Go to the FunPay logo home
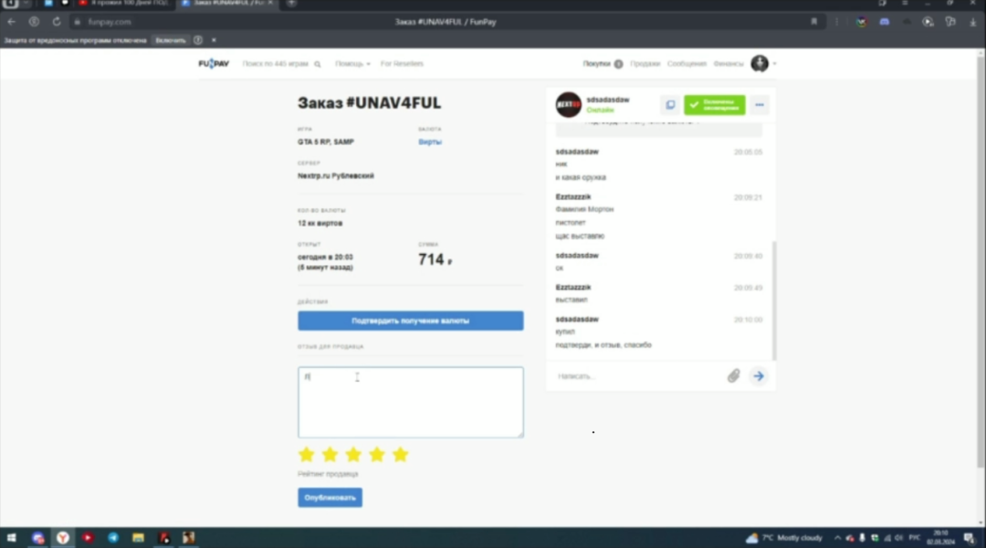986x548 pixels. pyautogui.click(x=214, y=64)
